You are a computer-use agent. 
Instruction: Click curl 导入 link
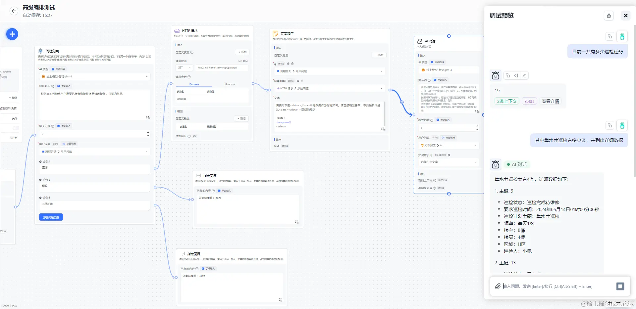click(243, 61)
